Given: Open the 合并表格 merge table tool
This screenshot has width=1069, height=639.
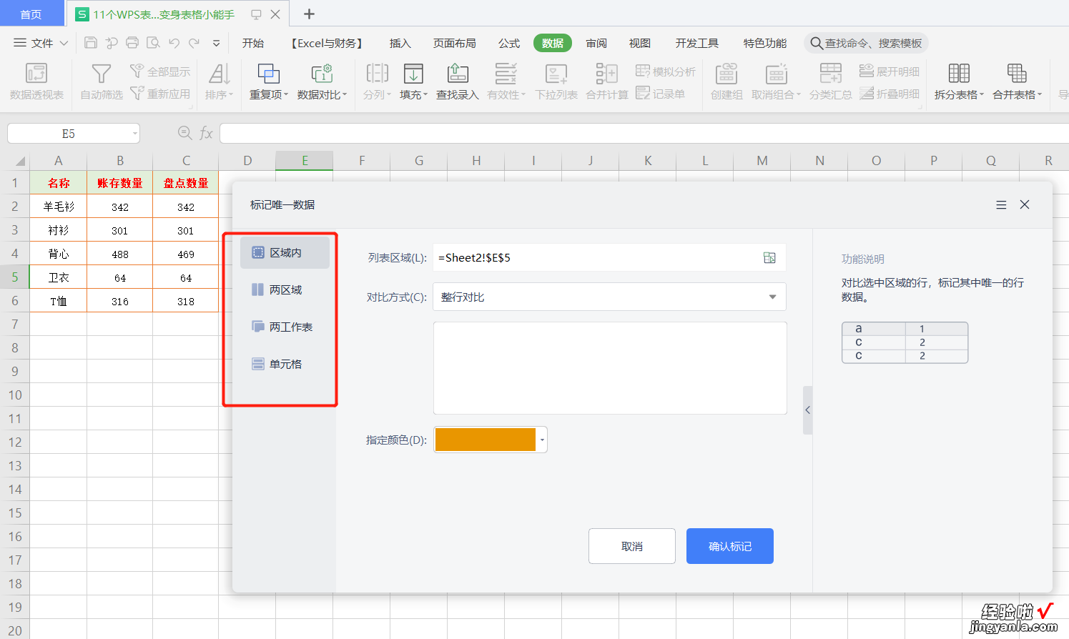Looking at the screenshot, I should pos(1017,81).
